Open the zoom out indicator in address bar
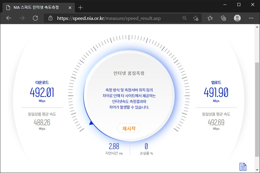 (x=184, y=18)
